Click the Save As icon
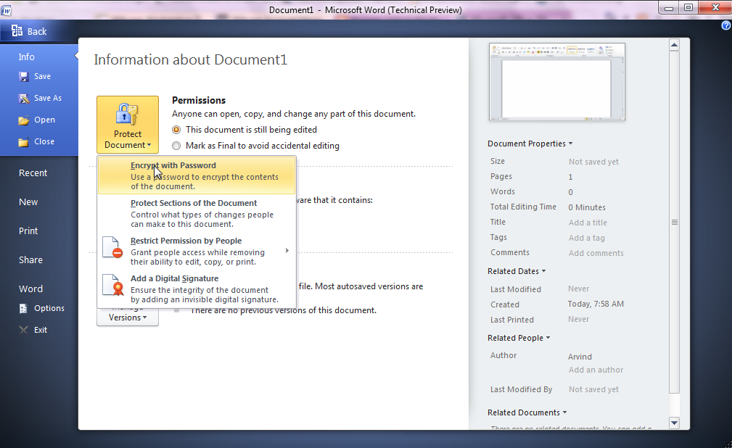The height and width of the screenshot is (448, 732). coord(24,99)
